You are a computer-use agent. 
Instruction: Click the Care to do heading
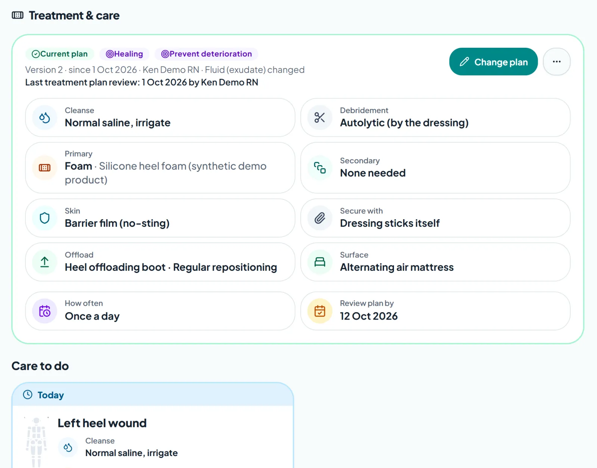[x=40, y=366]
